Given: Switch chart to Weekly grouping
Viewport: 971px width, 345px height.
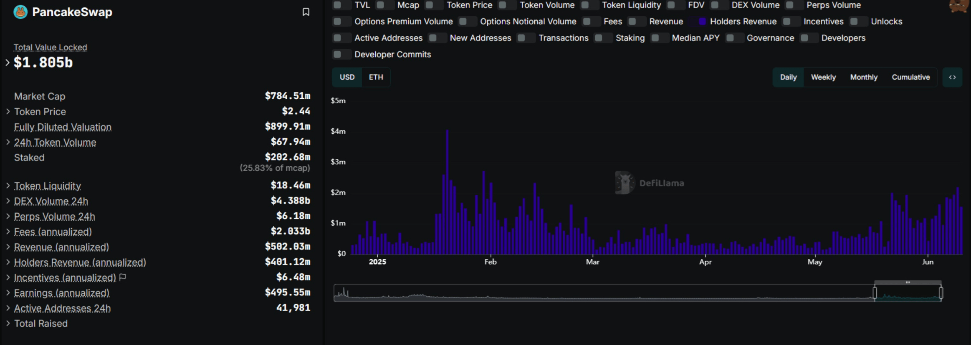Looking at the screenshot, I should point(823,77).
